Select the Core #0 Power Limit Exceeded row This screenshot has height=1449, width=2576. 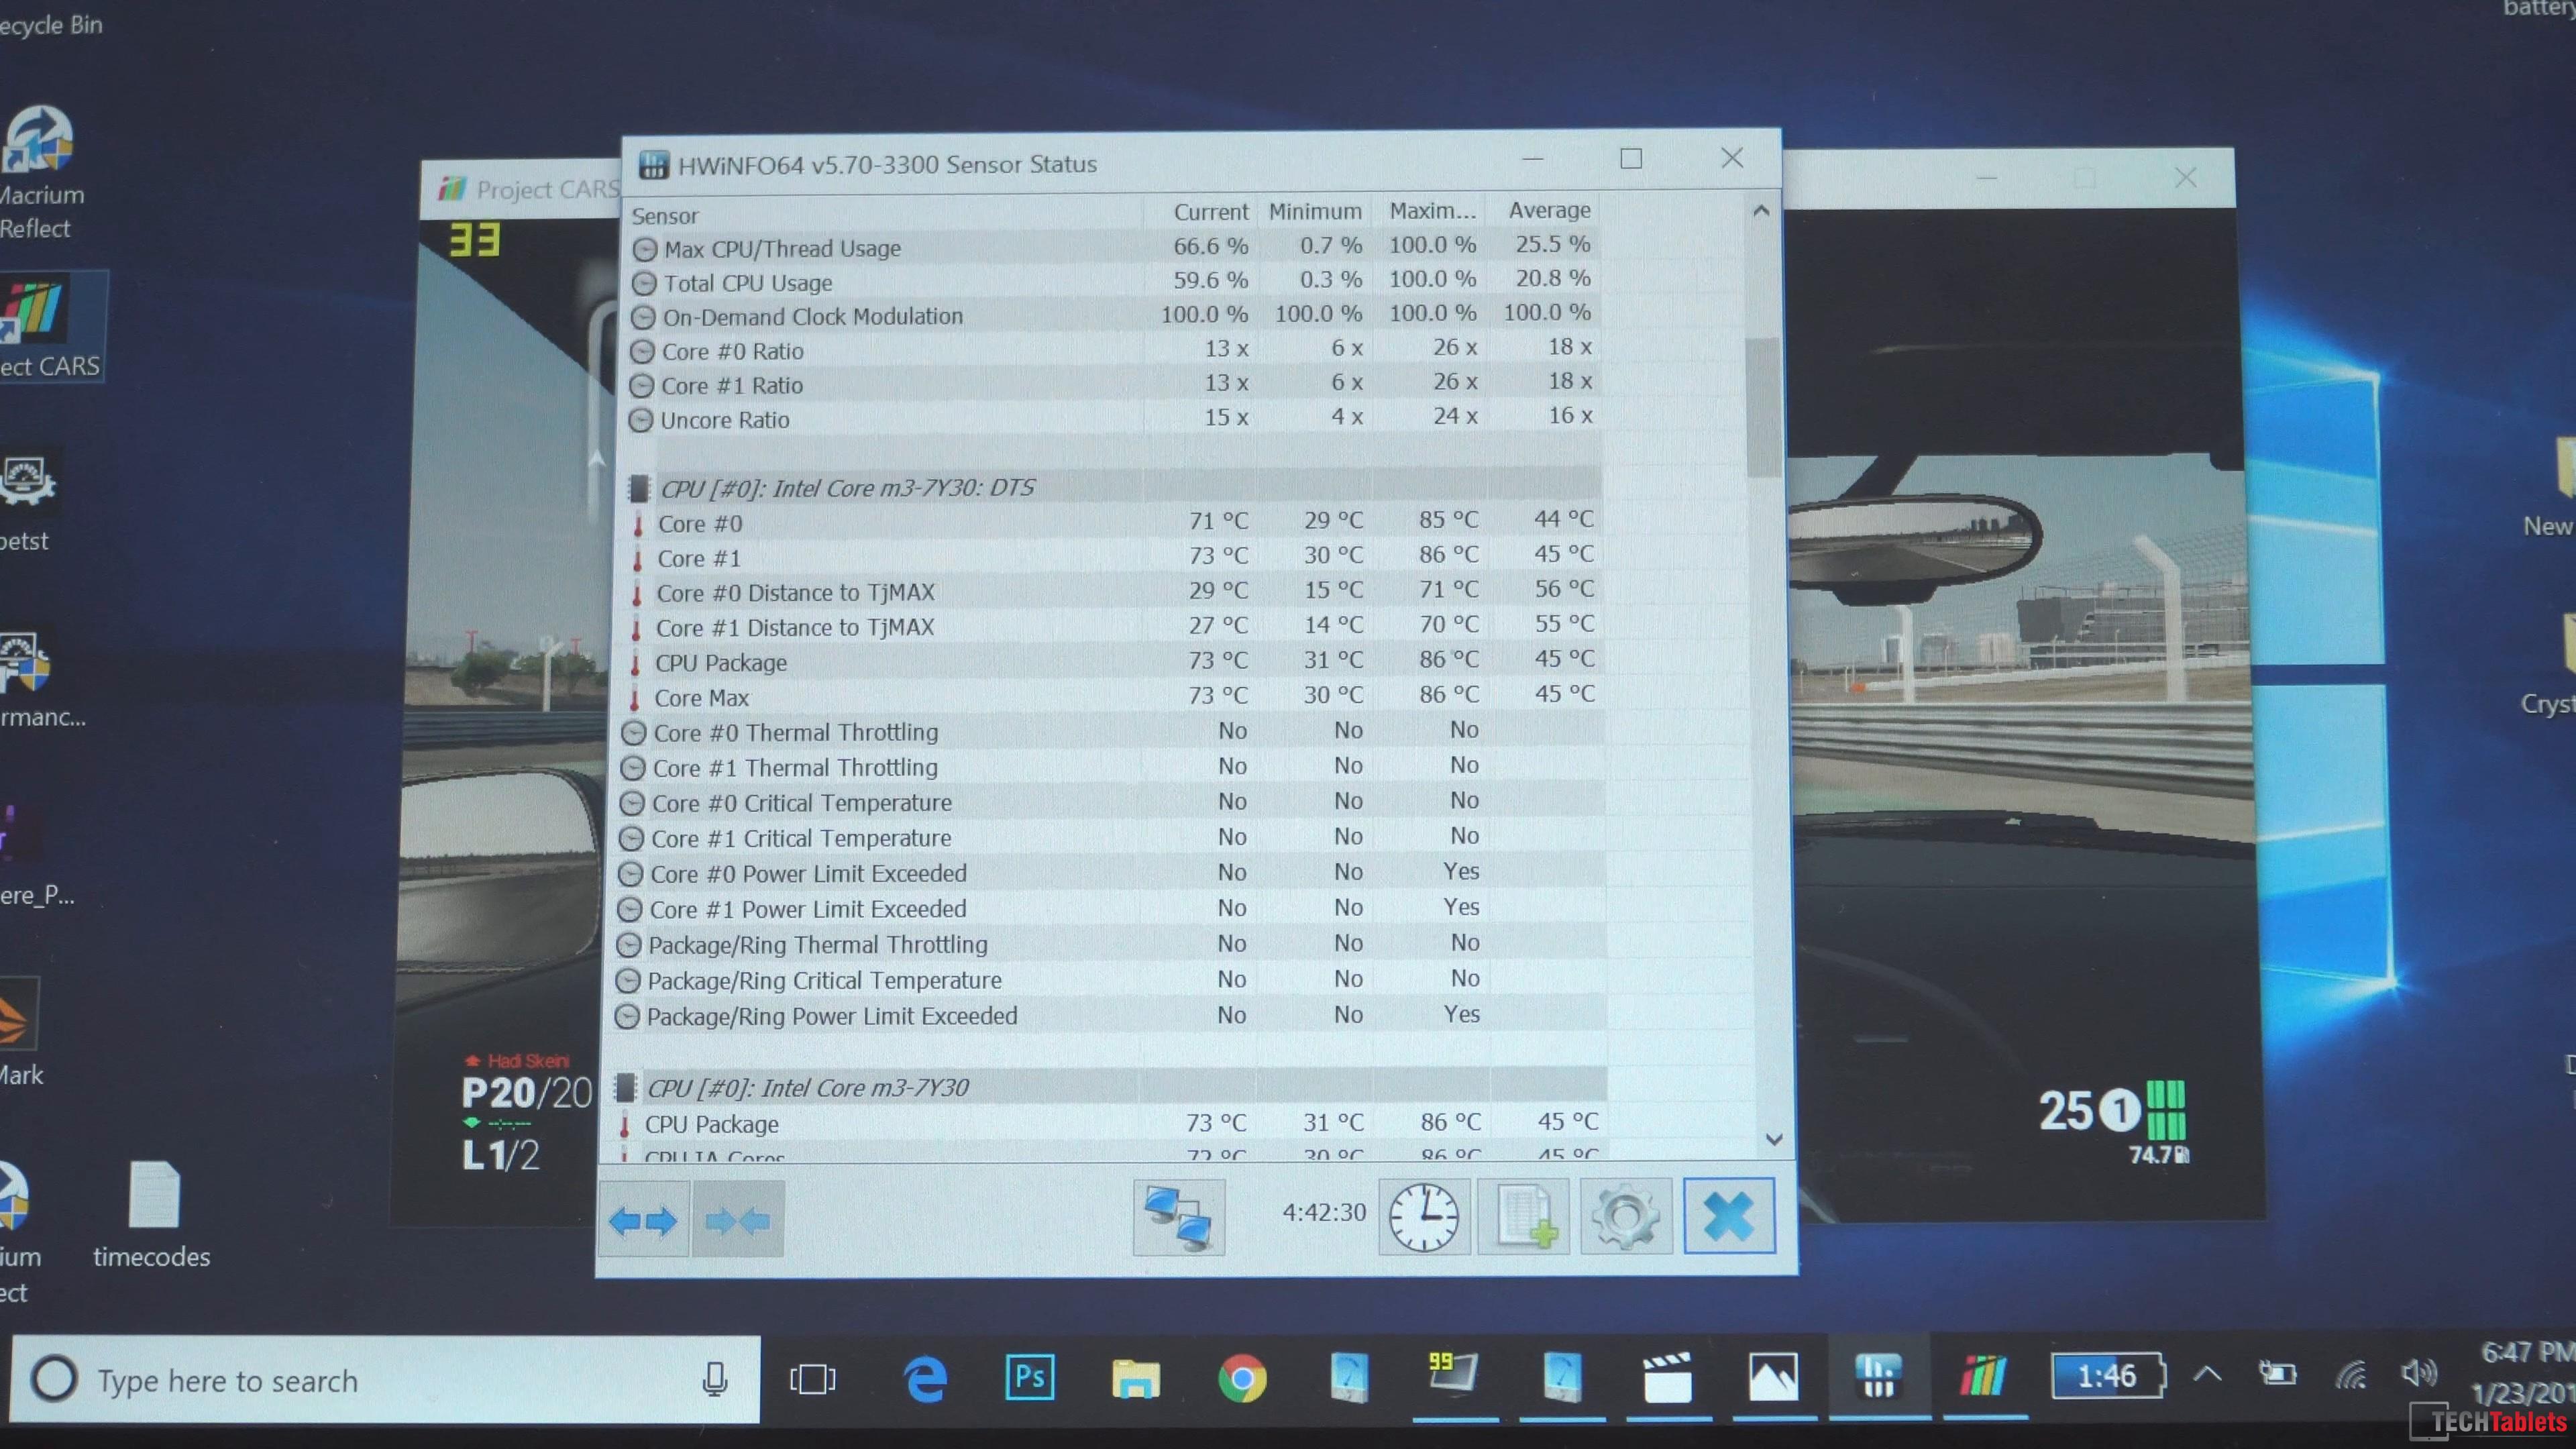click(x=1111, y=873)
